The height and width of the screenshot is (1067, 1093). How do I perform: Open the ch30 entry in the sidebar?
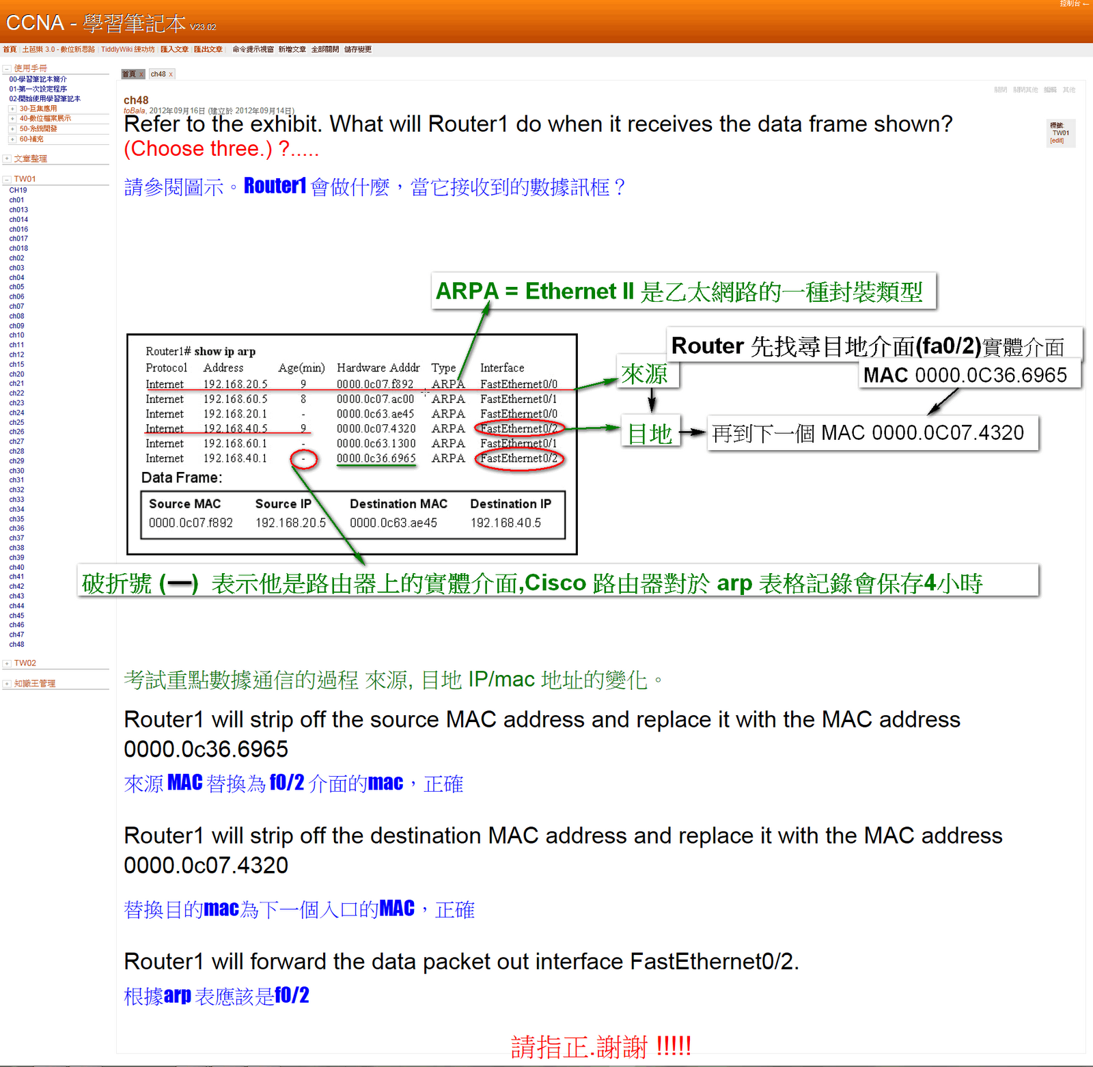click(16, 471)
